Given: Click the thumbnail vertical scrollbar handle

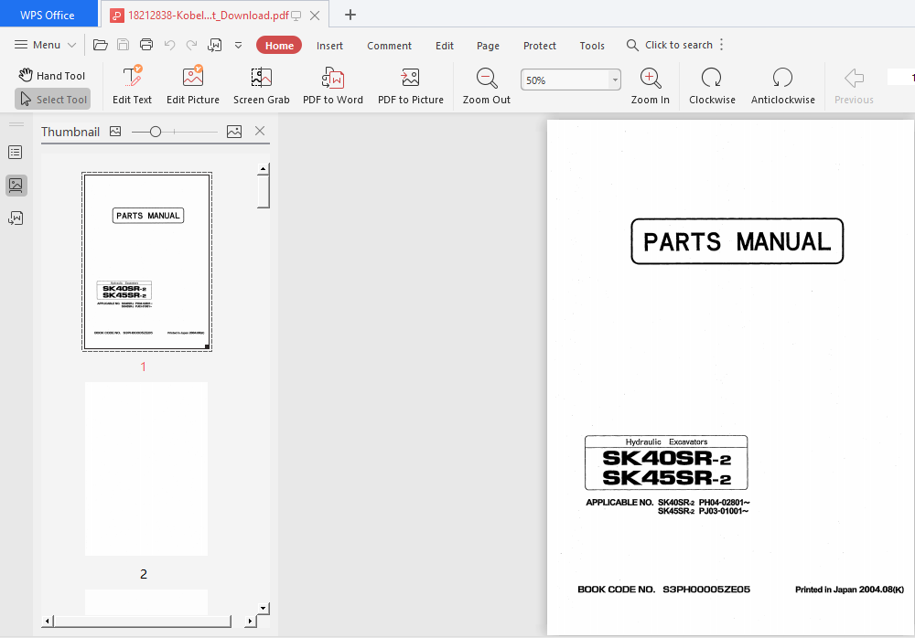Looking at the screenshot, I should coord(264,191).
